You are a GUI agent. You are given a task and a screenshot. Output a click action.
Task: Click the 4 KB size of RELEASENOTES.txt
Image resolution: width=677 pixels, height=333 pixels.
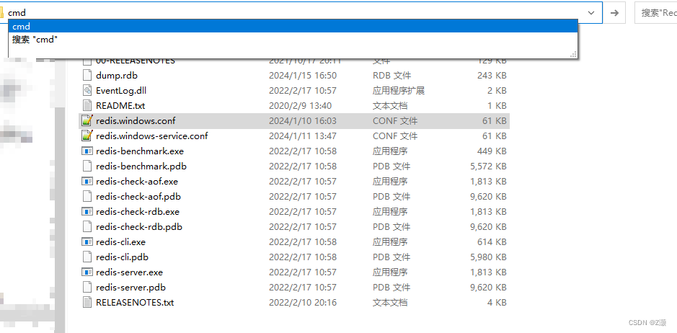[x=497, y=302]
